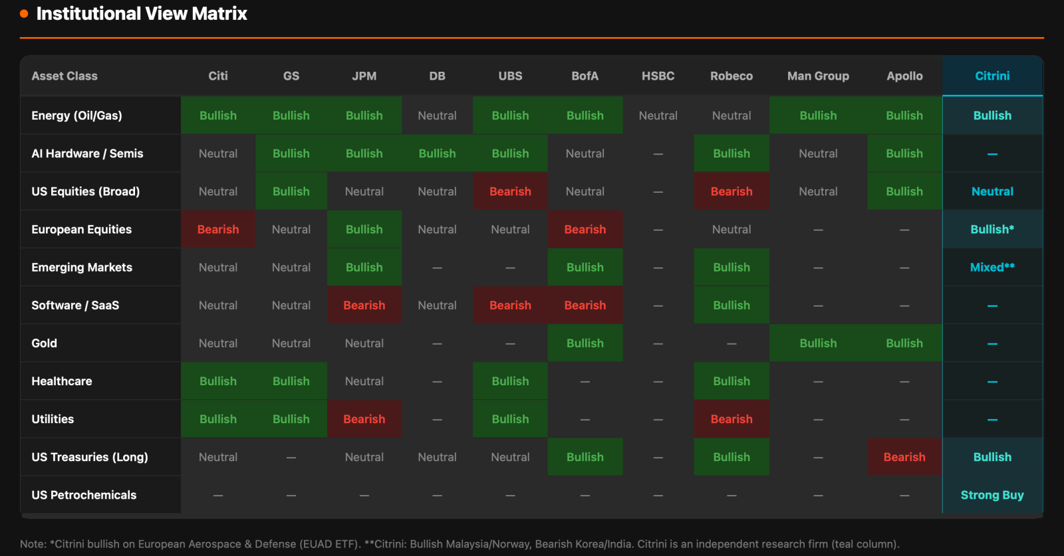Click the DB column header
Viewport: 1064px width, 556px height.
click(437, 76)
